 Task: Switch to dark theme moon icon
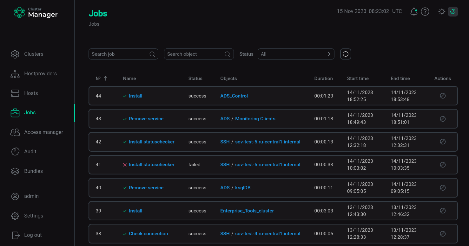click(453, 12)
